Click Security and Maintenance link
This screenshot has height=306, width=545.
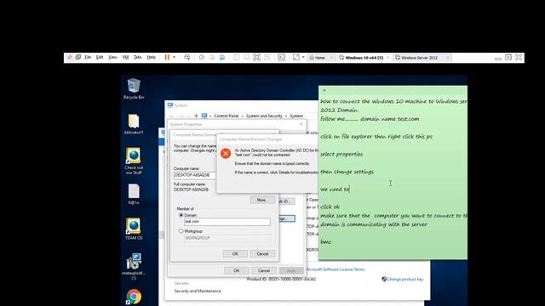[x=198, y=291]
